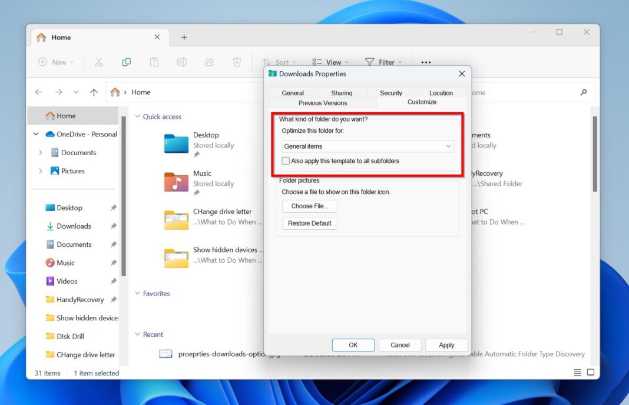This screenshot has height=405, width=629.
Task: Apply the folder customization changes
Action: (x=446, y=345)
